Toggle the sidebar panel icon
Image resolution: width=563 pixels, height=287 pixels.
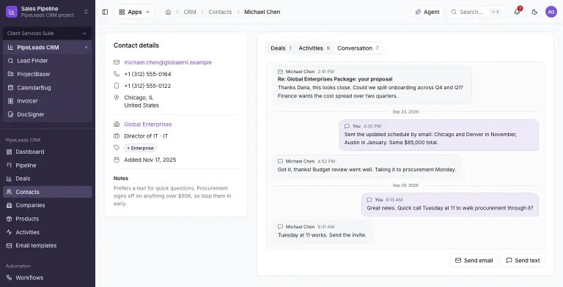pos(105,12)
